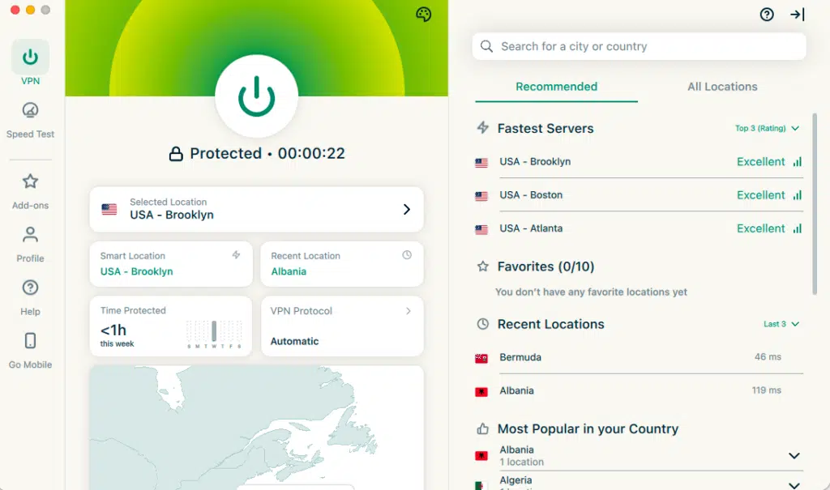Click the locations list scrollbar
The width and height of the screenshot is (830, 490).
coord(815,204)
